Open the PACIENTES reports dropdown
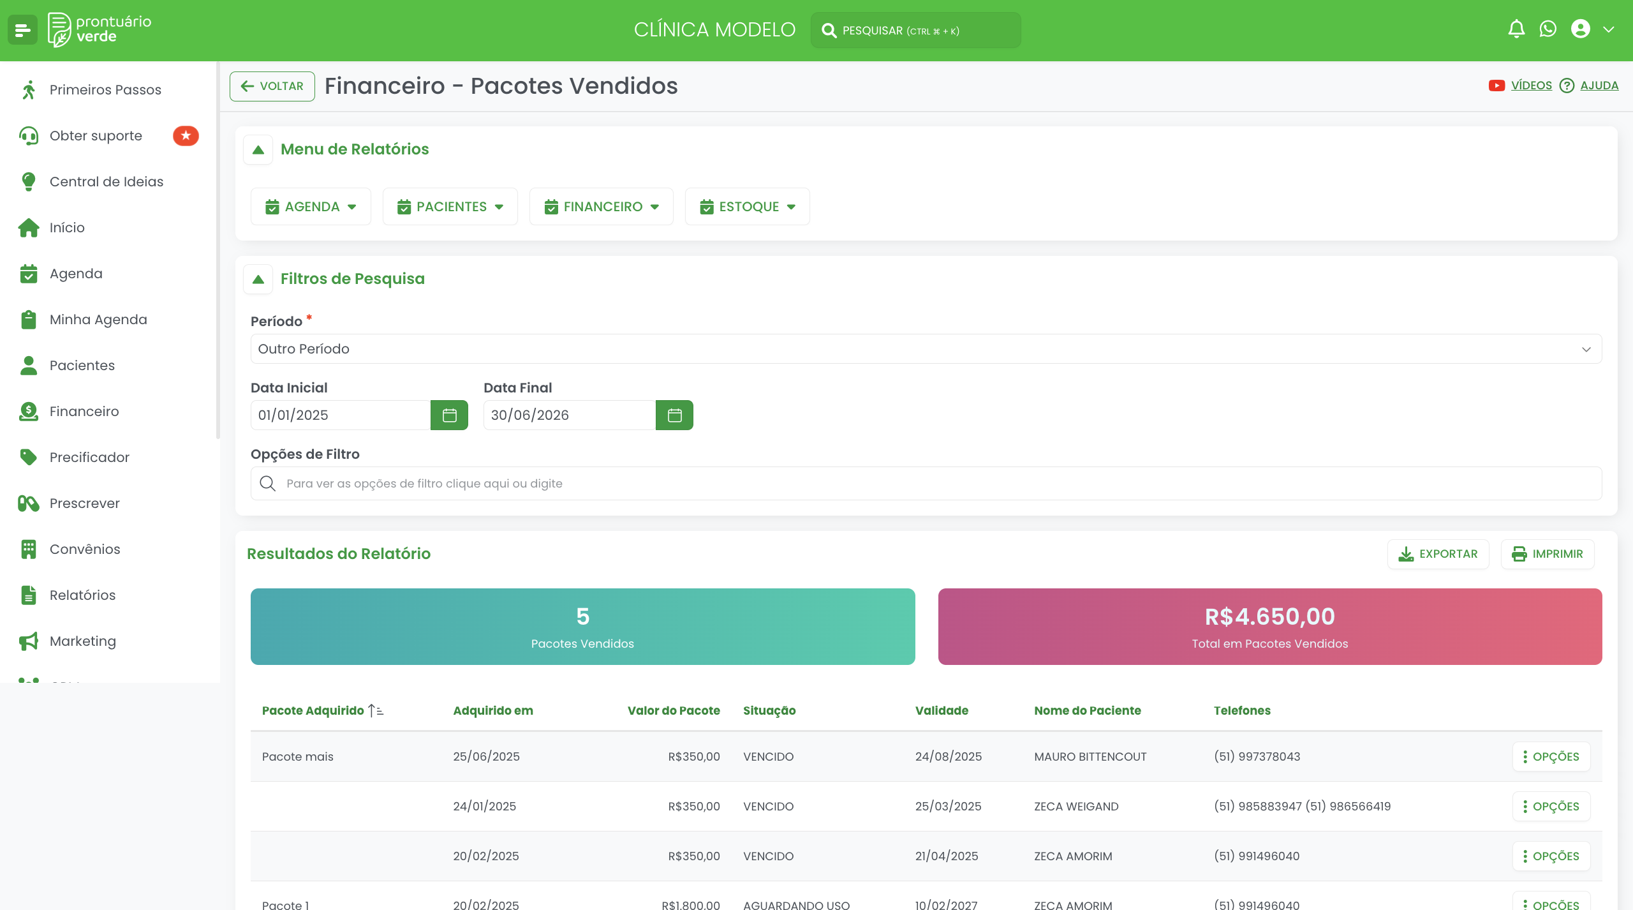The height and width of the screenshot is (910, 1633). [450, 207]
